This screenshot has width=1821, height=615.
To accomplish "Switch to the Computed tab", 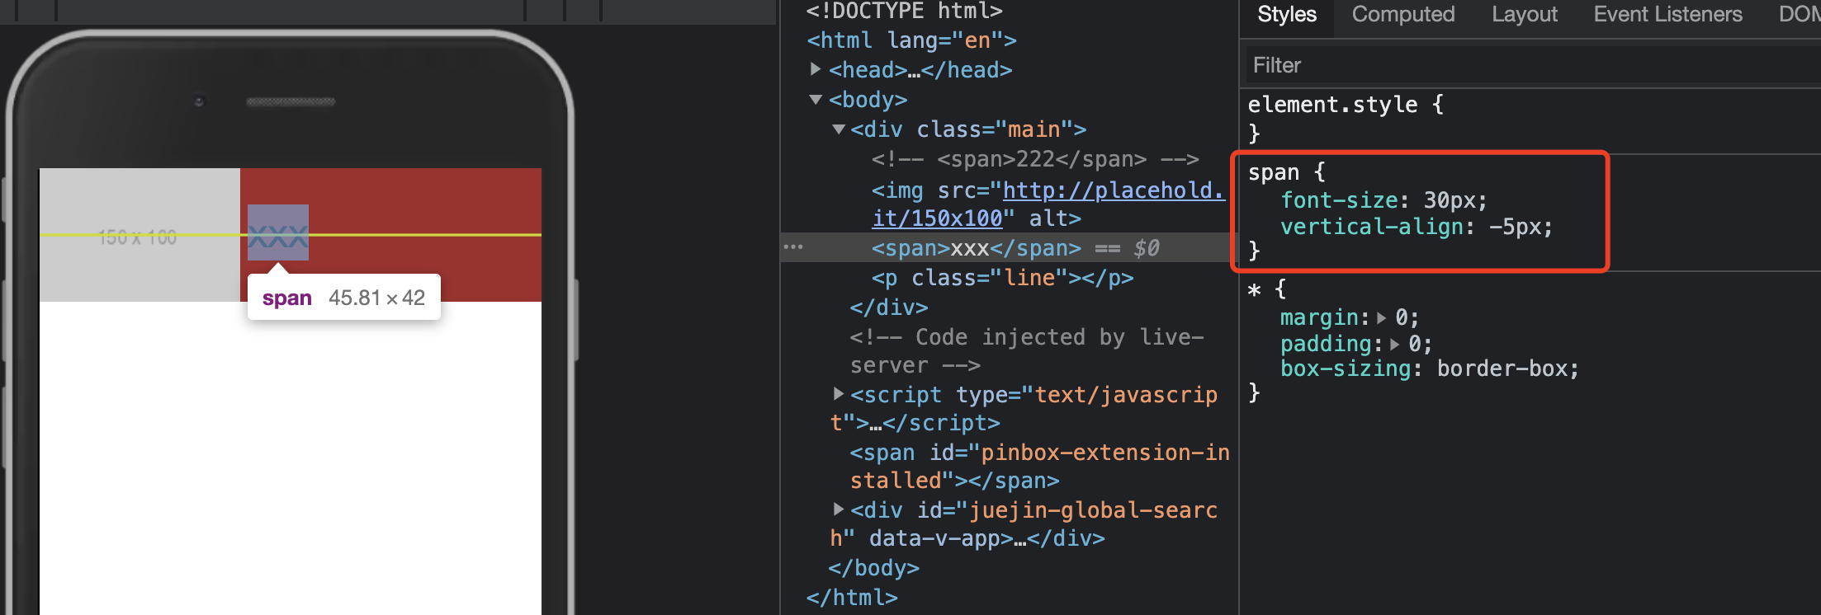I will 1402,15.
